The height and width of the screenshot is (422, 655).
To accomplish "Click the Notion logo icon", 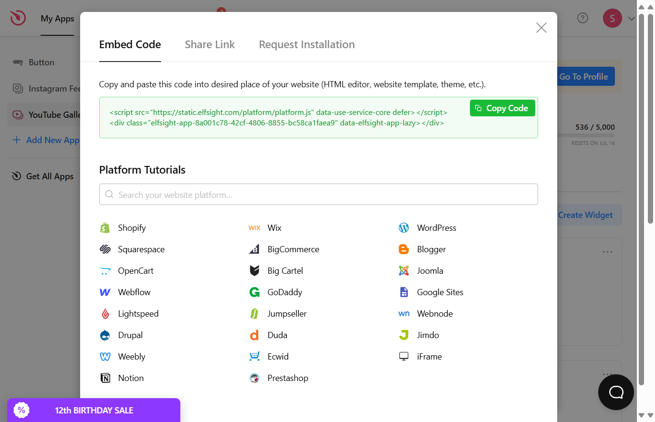I will click(x=105, y=378).
